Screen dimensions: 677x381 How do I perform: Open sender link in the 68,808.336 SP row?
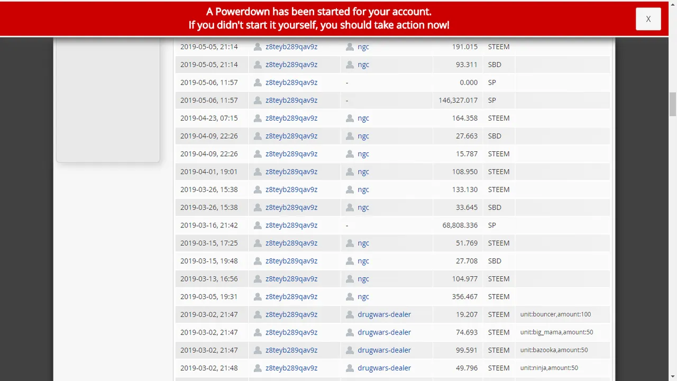pos(291,225)
